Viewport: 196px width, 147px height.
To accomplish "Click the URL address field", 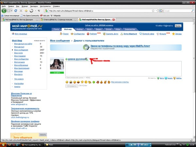I will pyautogui.click(x=100, y=11).
